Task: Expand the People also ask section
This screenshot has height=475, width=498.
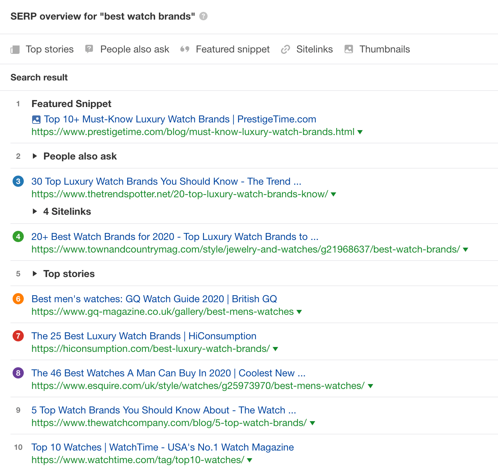Action: coord(35,156)
